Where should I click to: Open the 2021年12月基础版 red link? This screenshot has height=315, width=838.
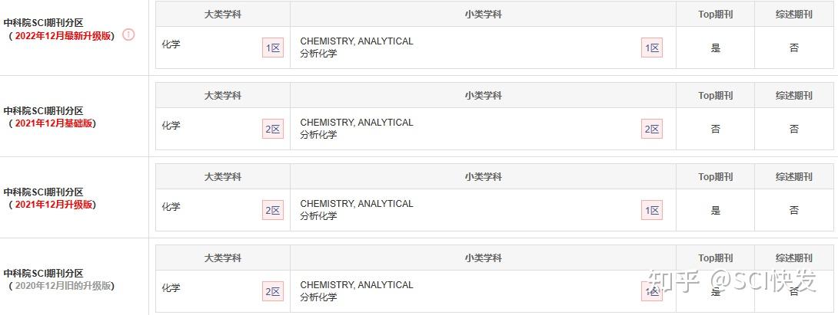point(54,123)
